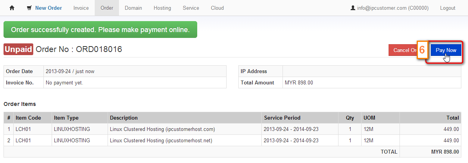Go to Service menu
468x163 pixels.
(x=191, y=8)
